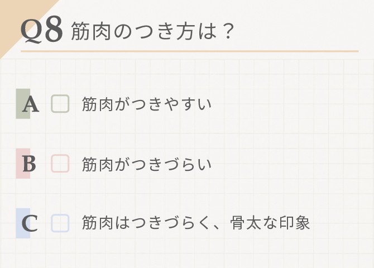Choose the answer 筋肉はつきづらく、骨太な印象
This screenshot has width=374, height=268.
[x=196, y=223]
